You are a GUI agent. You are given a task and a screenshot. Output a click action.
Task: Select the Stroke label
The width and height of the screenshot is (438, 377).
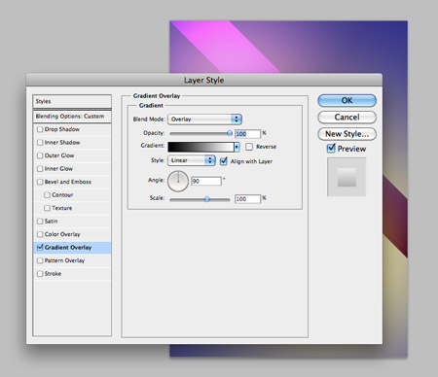coord(53,274)
